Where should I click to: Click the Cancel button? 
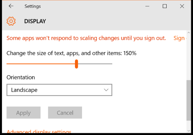[x=65, y=112]
